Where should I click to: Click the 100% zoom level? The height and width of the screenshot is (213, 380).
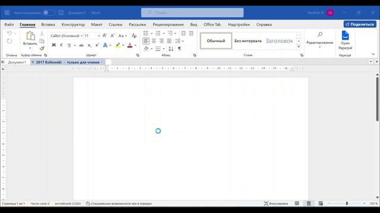point(373,204)
